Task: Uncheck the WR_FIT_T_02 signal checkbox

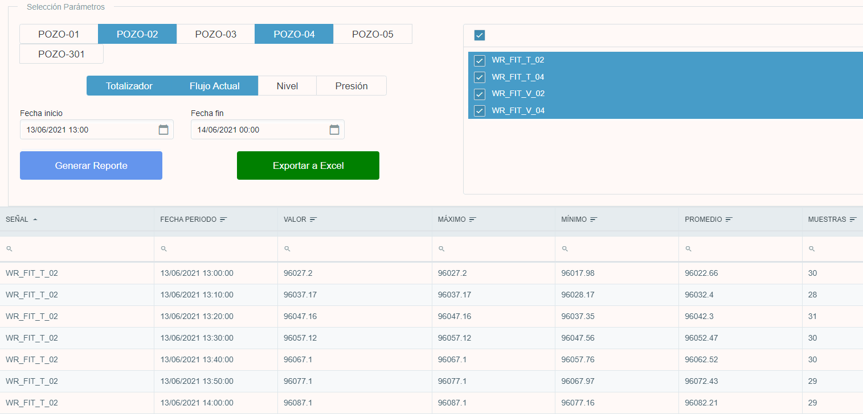Action: (x=480, y=60)
